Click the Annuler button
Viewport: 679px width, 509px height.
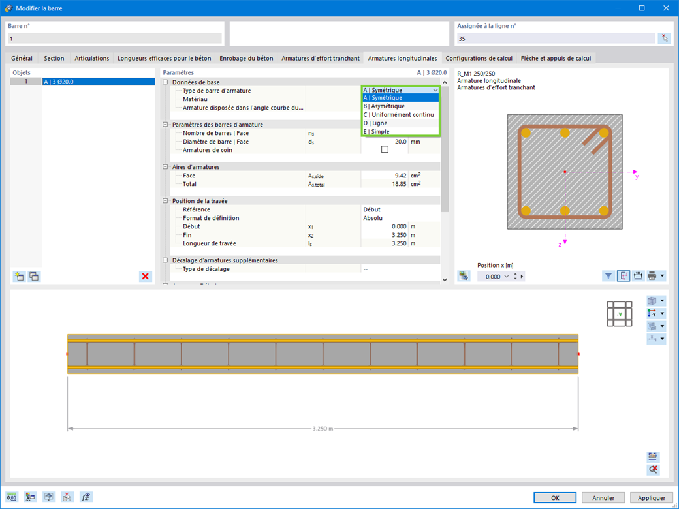(x=604, y=498)
